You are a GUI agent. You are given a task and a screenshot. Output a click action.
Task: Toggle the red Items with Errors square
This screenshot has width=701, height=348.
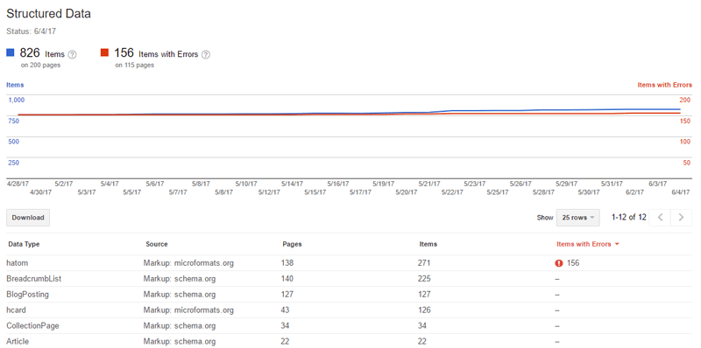[104, 53]
